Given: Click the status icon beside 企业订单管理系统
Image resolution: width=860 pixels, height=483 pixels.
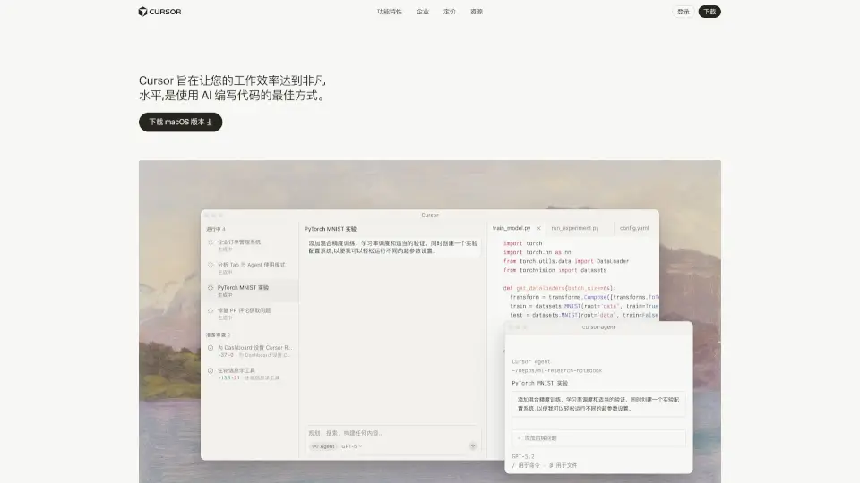Looking at the screenshot, I should (x=211, y=242).
